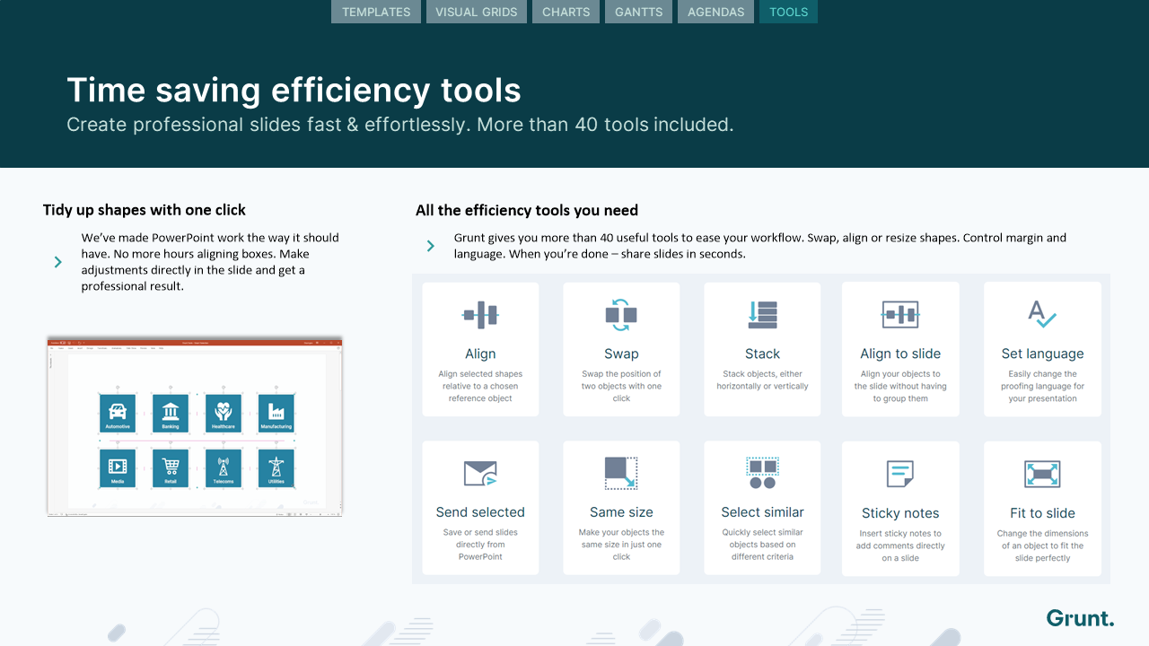Switch to the VISUAL GRIDS tab
Screen dimensions: 1149x646
click(x=477, y=12)
